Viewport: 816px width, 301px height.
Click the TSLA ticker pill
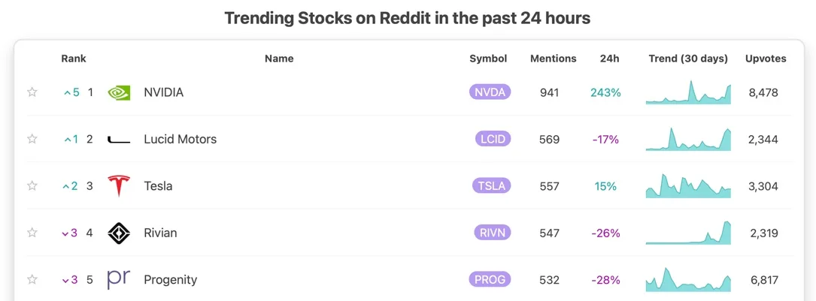(x=491, y=186)
